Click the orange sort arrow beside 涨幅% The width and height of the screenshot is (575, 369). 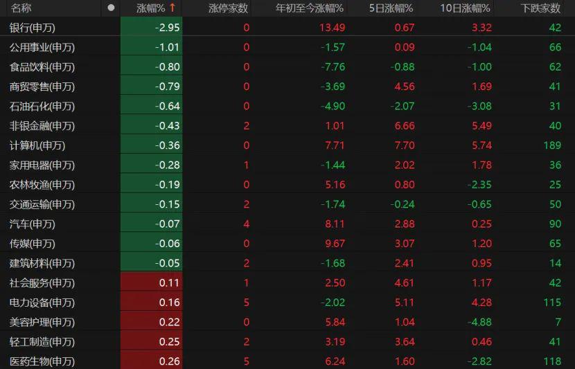[172, 8]
